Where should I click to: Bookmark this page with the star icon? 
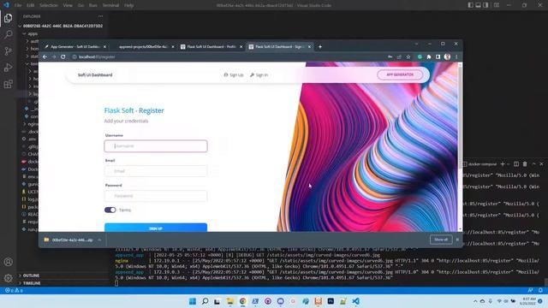pos(408,56)
